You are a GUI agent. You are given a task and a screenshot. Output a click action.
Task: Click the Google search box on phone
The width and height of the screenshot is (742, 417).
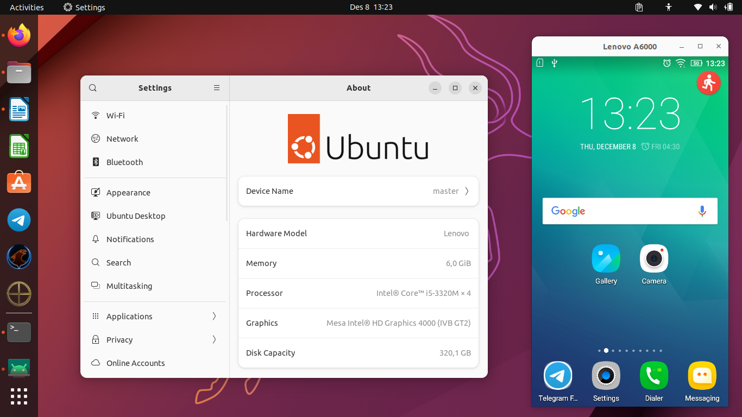coord(630,211)
